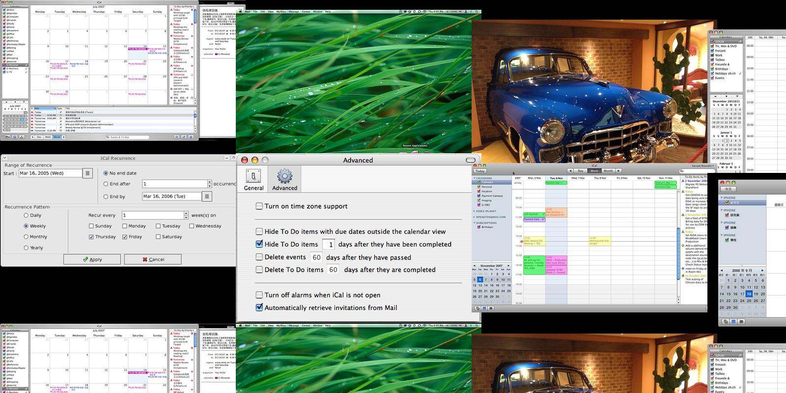Click Today button in November 2007 iCal

coord(480,171)
